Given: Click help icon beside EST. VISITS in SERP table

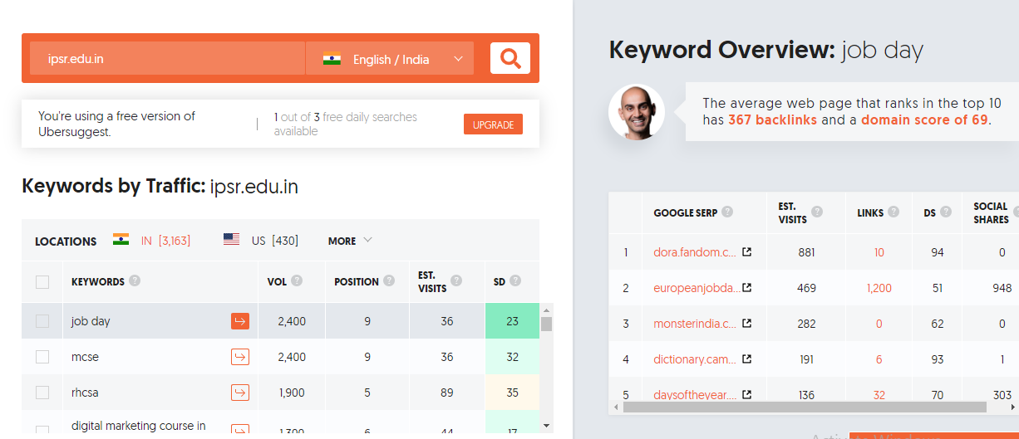Looking at the screenshot, I should (x=817, y=212).
